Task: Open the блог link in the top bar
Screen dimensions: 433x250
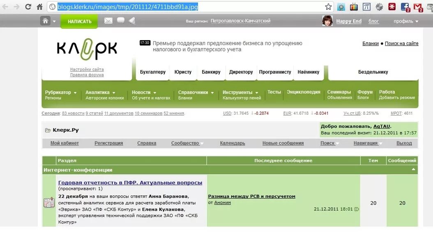Action: click(373, 21)
